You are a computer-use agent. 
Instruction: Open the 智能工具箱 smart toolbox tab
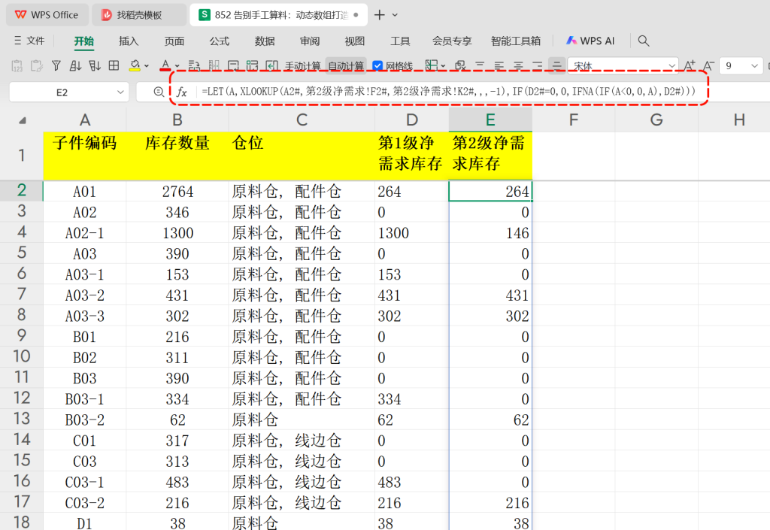point(516,41)
